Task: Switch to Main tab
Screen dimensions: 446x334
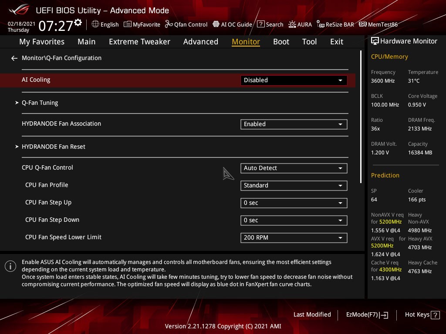Action: point(87,42)
